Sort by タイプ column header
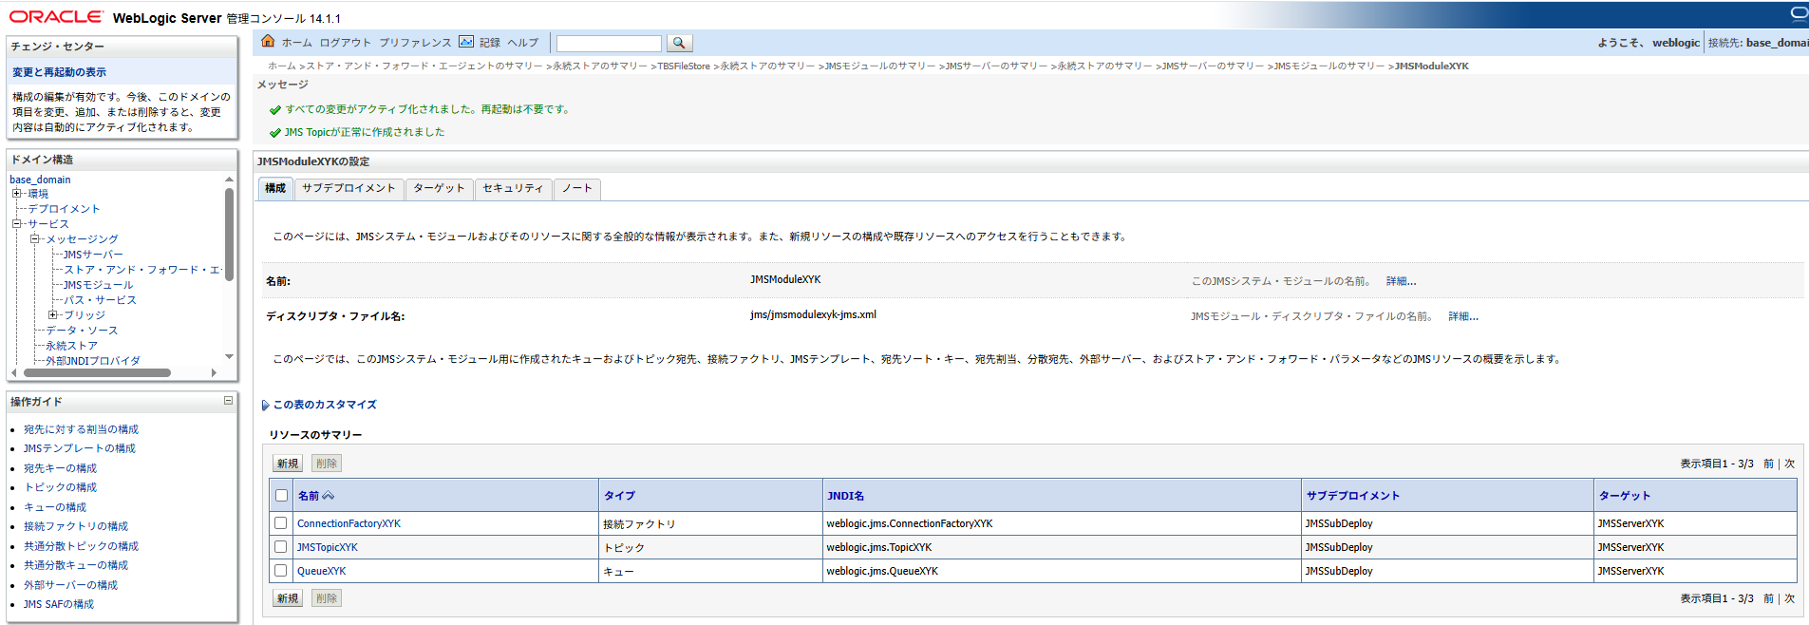The width and height of the screenshot is (1809, 625). [619, 496]
